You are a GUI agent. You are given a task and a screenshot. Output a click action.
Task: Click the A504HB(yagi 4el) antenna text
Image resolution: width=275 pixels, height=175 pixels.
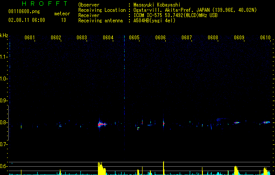tap(154, 21)
